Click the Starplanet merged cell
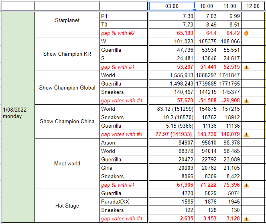The image size is (266, 224). (x=67, y=24)
